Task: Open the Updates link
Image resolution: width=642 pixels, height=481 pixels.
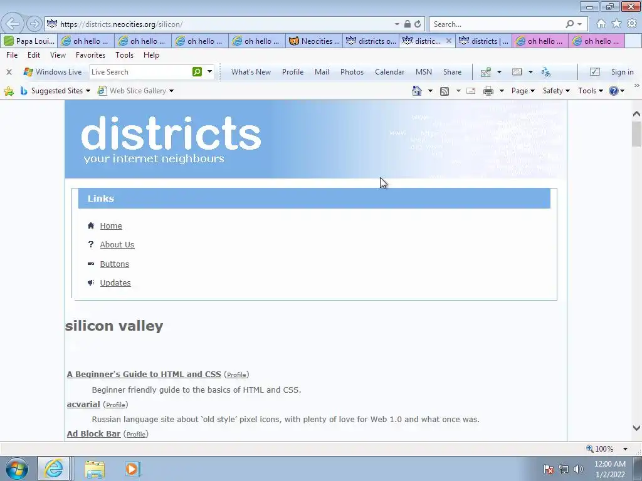Action: click(115, 283)
